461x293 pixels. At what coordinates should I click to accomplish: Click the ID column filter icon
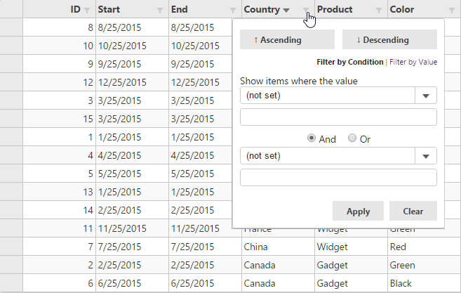coord(87,11)
